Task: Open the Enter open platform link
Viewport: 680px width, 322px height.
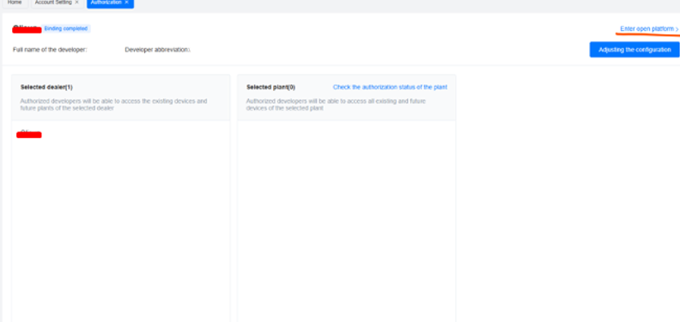Action: coord(649,28)
